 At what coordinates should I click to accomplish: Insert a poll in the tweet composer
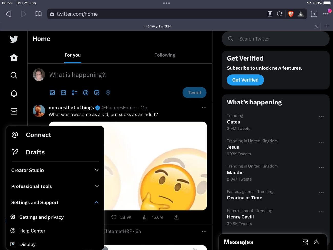(75, 93)
